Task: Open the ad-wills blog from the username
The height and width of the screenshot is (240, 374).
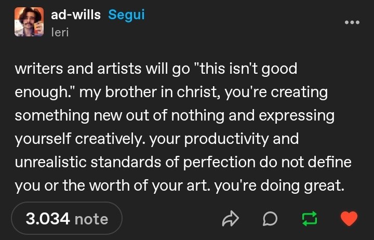Action: [x=76, y=15]
